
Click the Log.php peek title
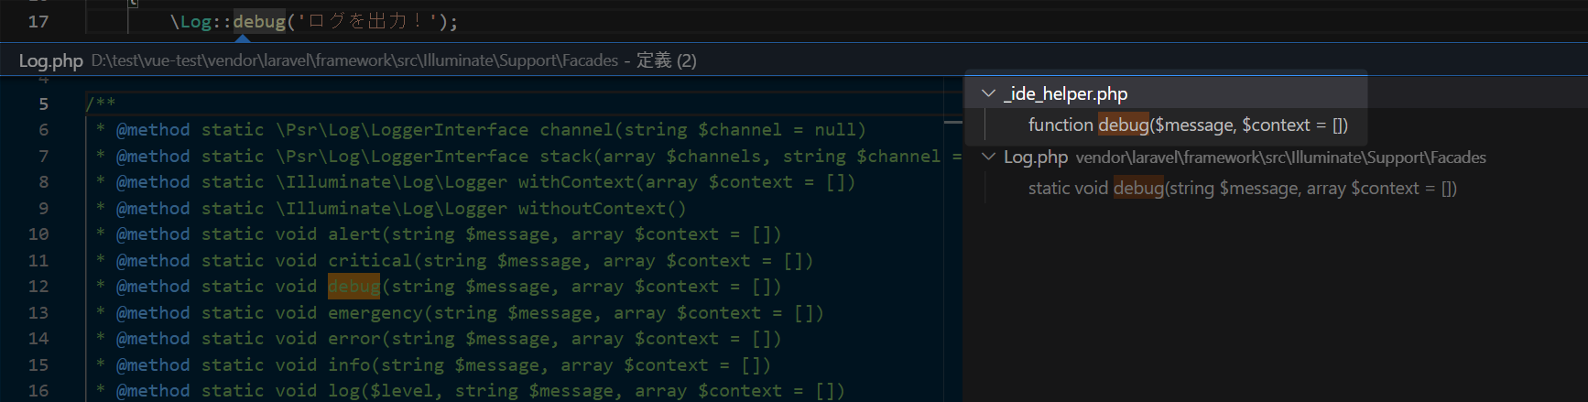coord(51,60)
